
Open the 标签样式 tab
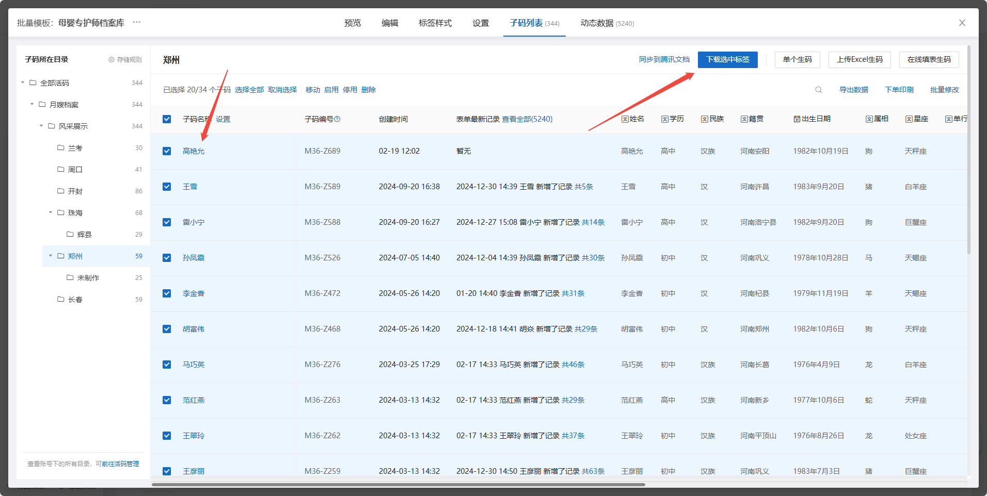click(x=435, y=23)
